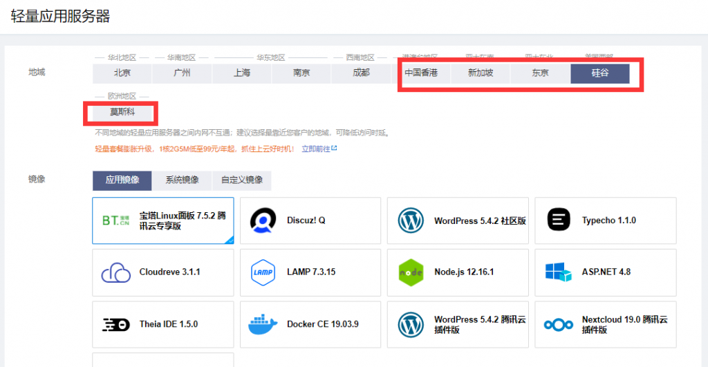The width and height of the screenshot is (708, 367).
Task: Click the LAMP hexagon logo icon
Action: coord(263,272)
